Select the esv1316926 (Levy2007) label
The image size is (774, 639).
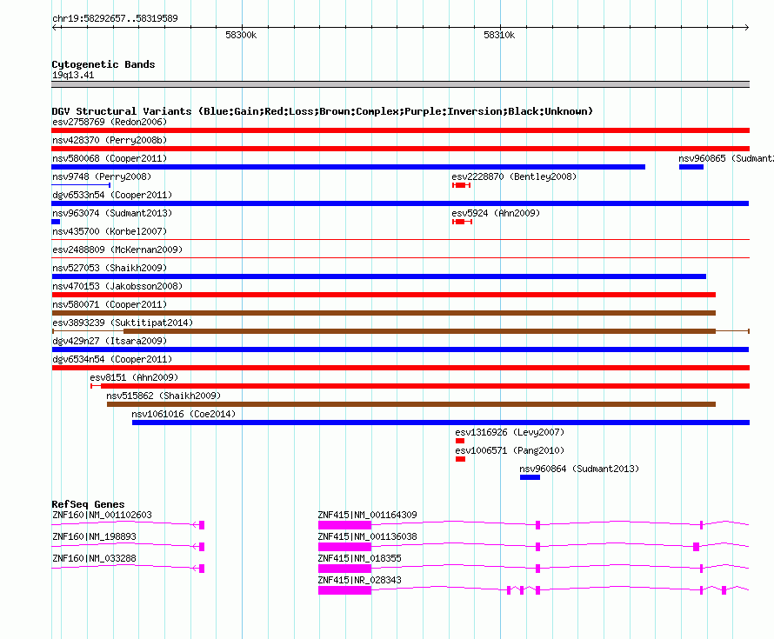point(510,432)
